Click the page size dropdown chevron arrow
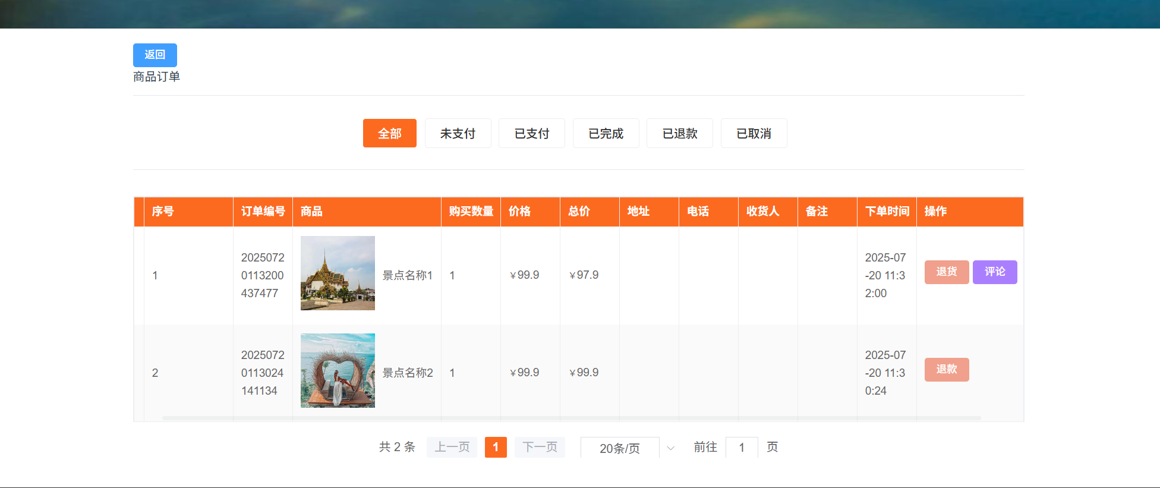Viewport: 1160px width, 488px height. [670, 448]
